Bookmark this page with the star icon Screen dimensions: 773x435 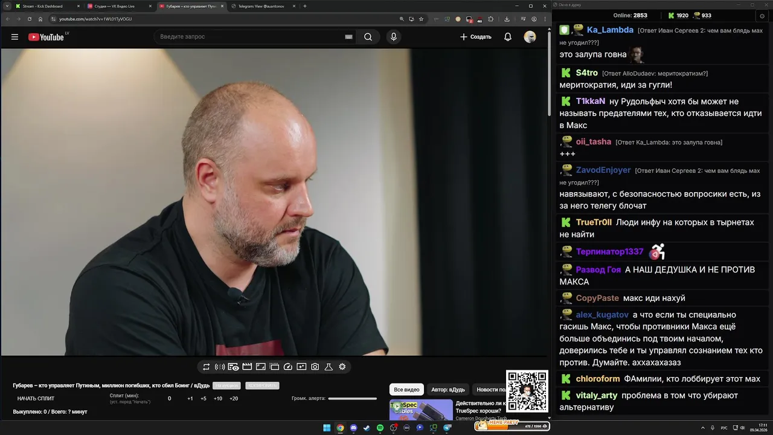421,19
